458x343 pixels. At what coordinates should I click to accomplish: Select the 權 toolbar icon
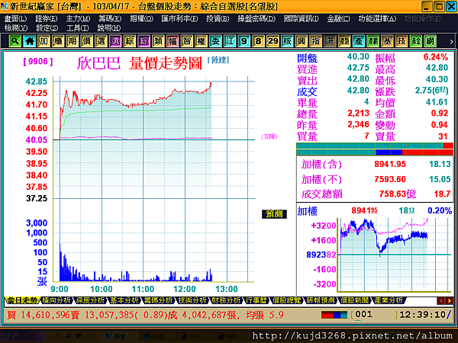(x=201, y=41)
